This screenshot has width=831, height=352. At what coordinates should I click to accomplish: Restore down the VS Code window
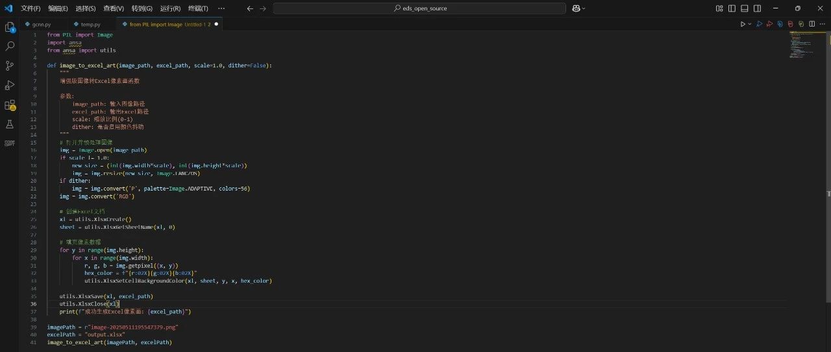tap(798, 8)
